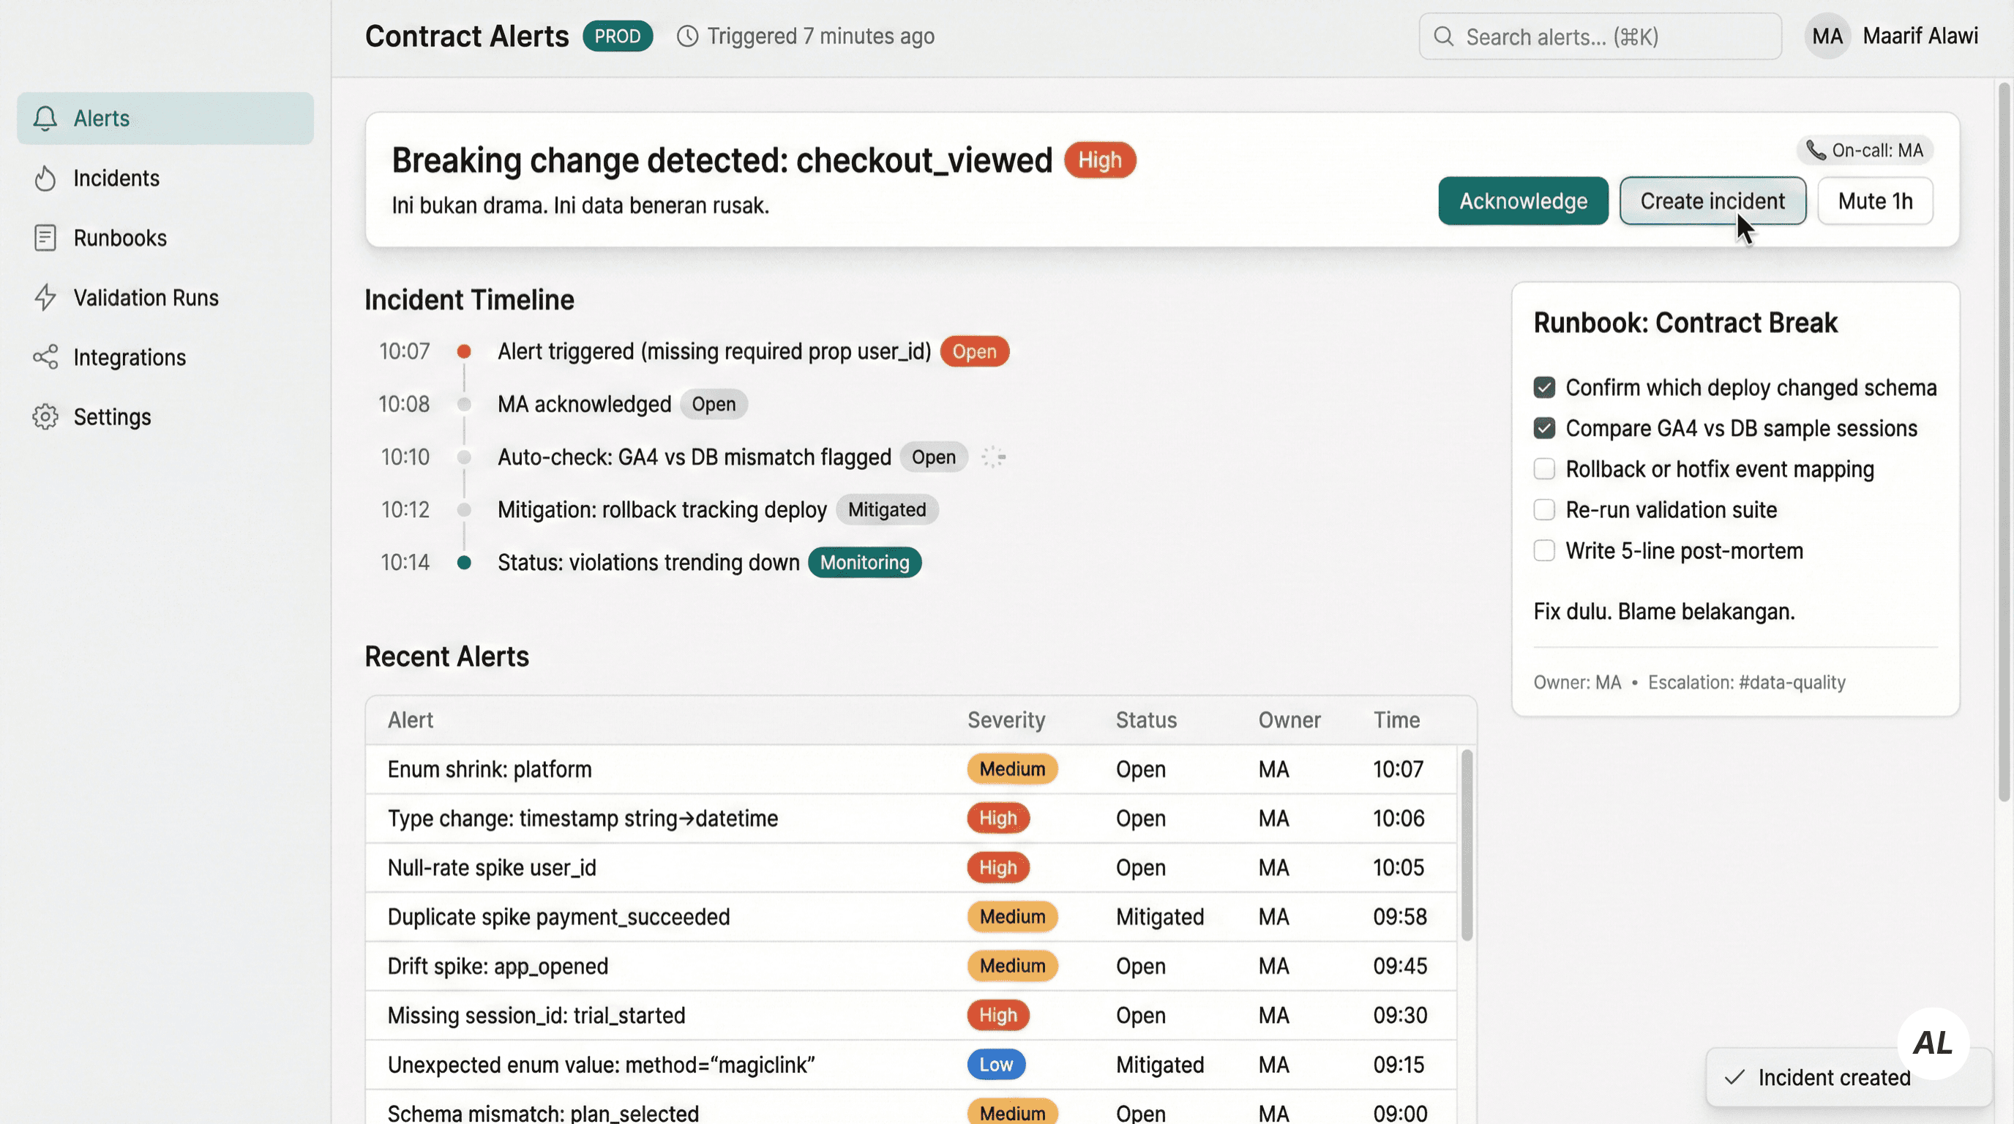Click the Settings gear icon

point(45,416)
